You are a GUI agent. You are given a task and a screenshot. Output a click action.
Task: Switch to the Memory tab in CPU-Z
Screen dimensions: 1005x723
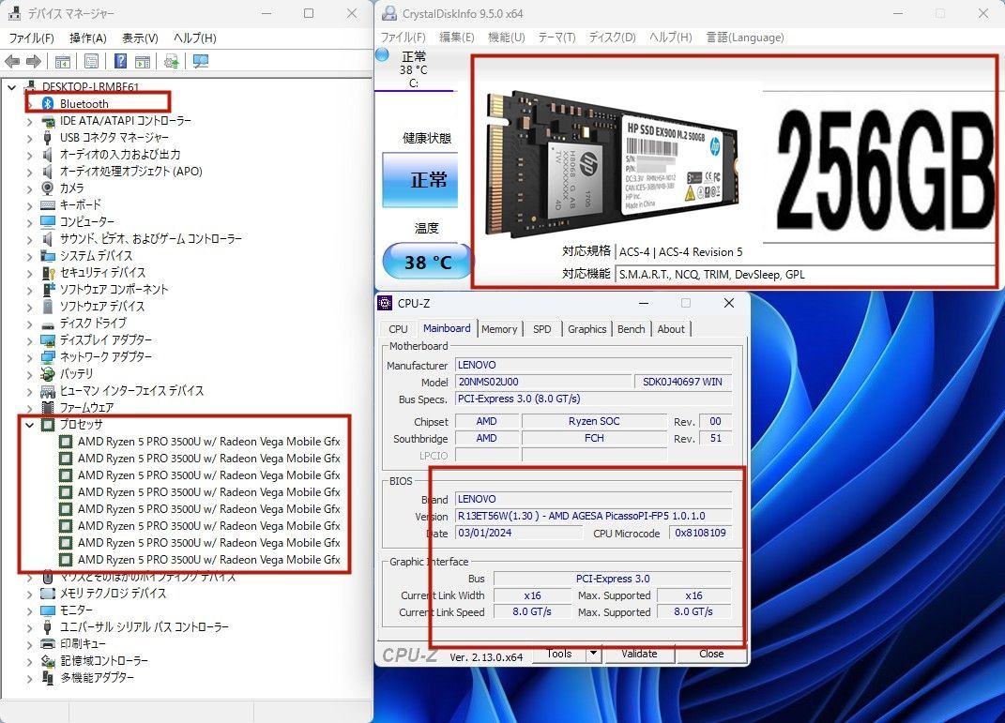tap(499, 329)
